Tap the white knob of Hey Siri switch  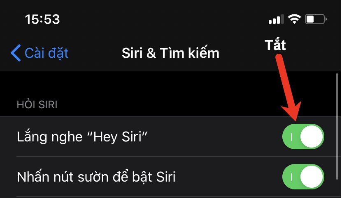(x=312, y=137)
